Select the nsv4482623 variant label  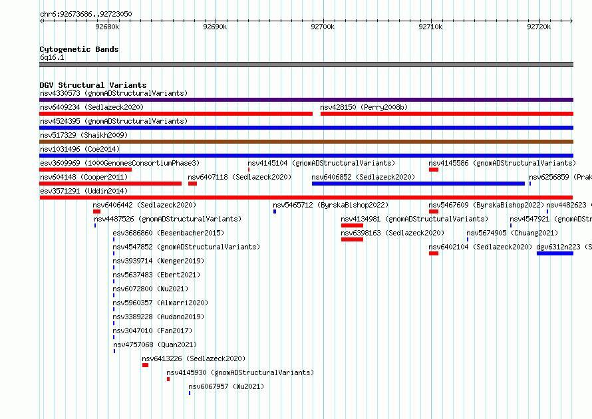[569, 205]
